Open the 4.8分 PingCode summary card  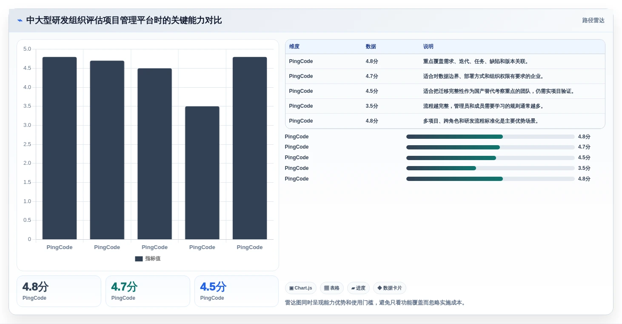pyautogui.click(x=59, y=291)
